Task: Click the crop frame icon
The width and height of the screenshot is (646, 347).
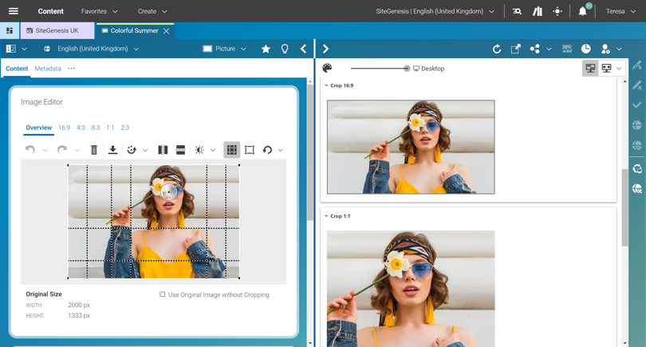Action: pos(250,150)
